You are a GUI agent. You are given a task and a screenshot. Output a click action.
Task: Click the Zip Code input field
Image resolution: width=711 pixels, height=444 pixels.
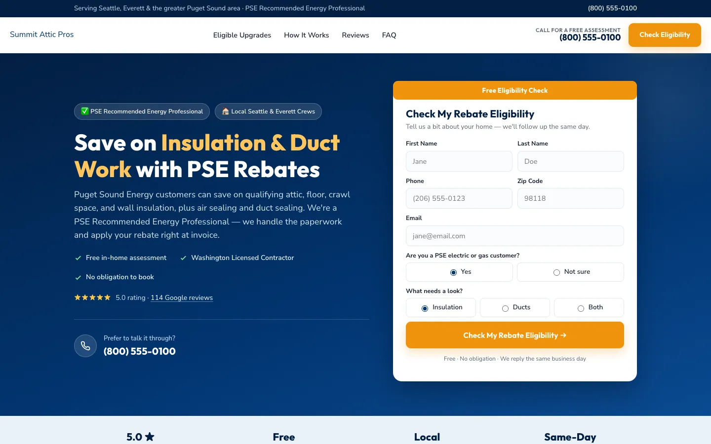571,198
